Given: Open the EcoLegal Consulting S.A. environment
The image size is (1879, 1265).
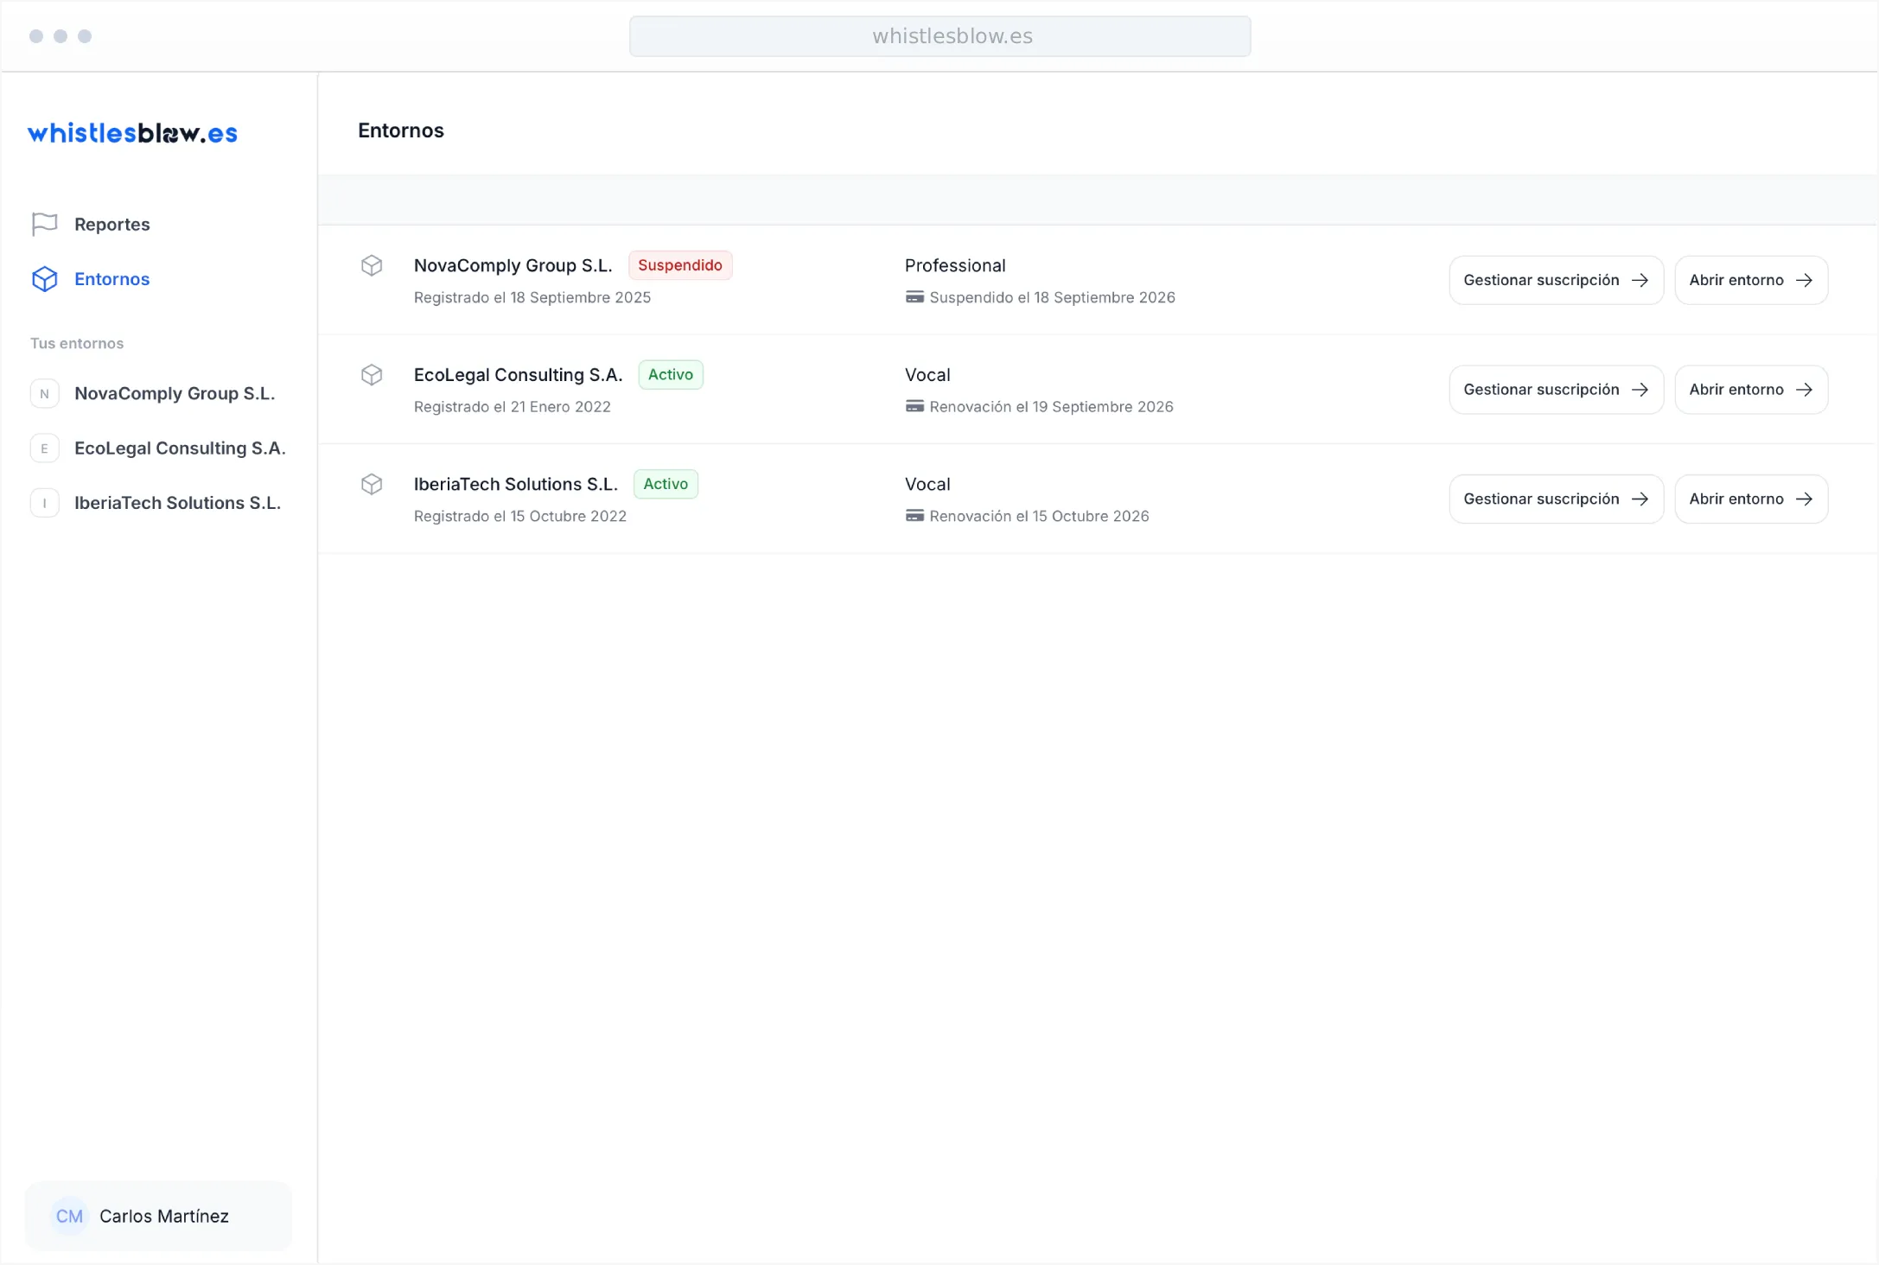Looking at the screenshot, I should (1750, 390).
